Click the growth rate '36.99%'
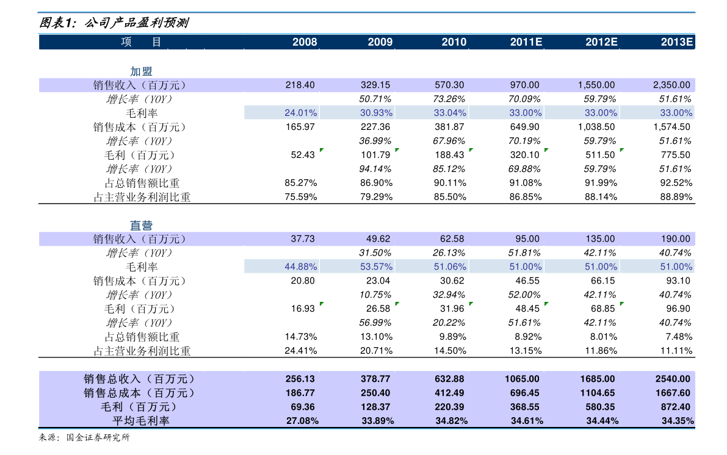727x455 pixels. click(x=375, y=141)
